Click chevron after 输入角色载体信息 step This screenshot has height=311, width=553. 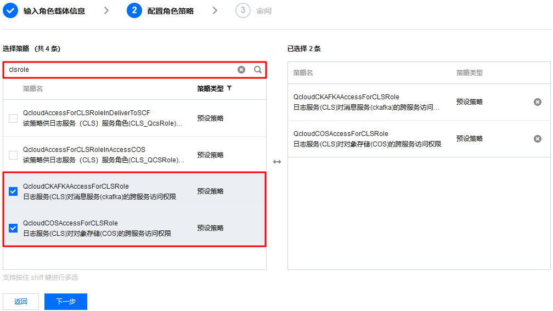tap(106, 10)
